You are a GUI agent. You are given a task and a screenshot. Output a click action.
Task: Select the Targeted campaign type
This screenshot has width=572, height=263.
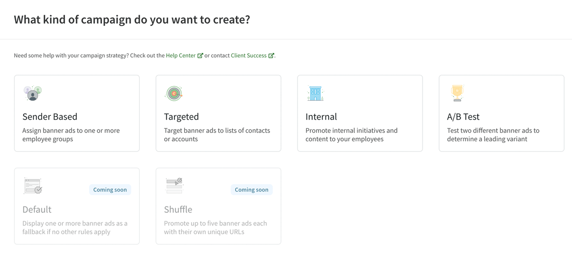tap(218, 113)
